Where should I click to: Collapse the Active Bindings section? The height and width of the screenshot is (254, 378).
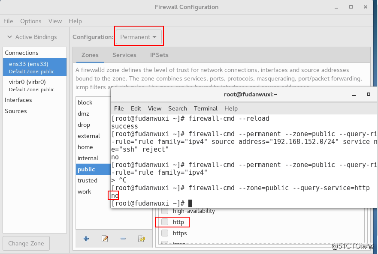point(9,37)
